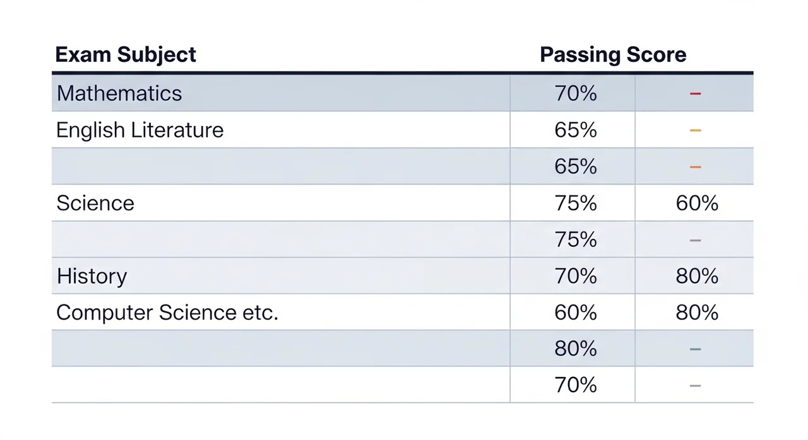The width and height of the screenshot is (808, 440).
Task: Click the 80% value in History row
Action: pos(696,276)
